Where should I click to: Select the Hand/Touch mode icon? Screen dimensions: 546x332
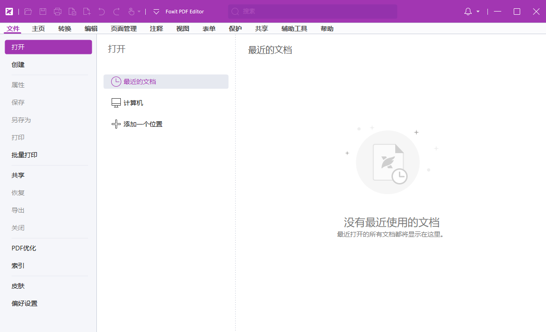[x=131, y=12]
